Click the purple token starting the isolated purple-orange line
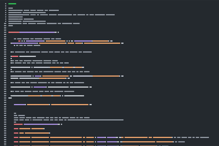 20,105
